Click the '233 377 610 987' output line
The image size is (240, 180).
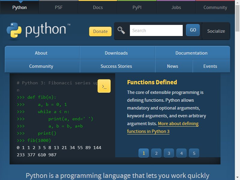click(37, 155)
